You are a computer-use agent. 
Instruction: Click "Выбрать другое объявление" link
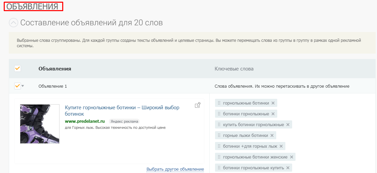click(x=175, y=169)
